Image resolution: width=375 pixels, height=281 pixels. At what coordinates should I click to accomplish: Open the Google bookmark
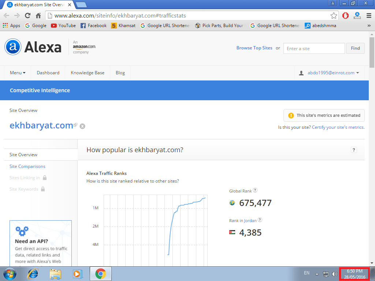click(36, 26)
